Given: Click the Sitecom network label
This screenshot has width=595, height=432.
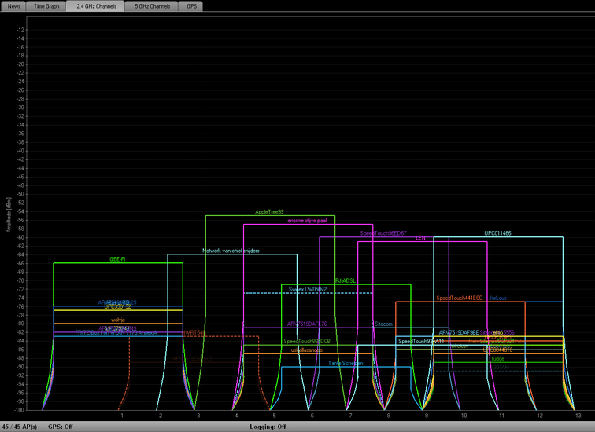Looking at the screenshot, I should [382, 324].
